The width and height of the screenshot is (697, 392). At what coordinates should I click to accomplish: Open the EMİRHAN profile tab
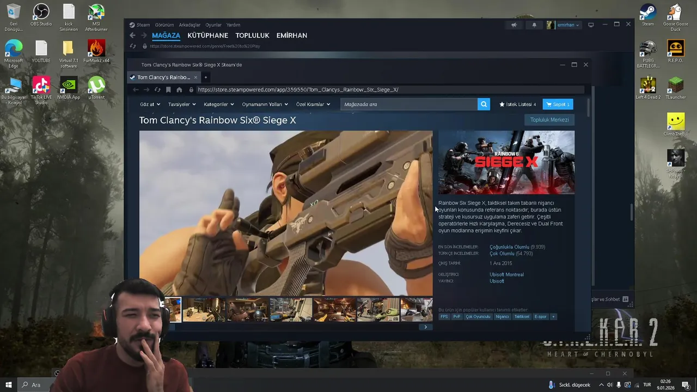pos(292,35)
